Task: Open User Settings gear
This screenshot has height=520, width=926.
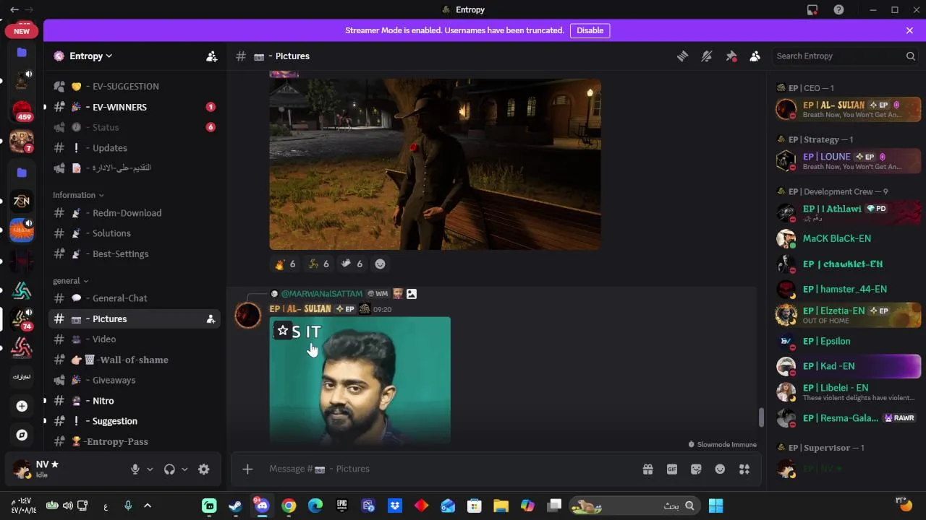Action: [x=204, y=469]
